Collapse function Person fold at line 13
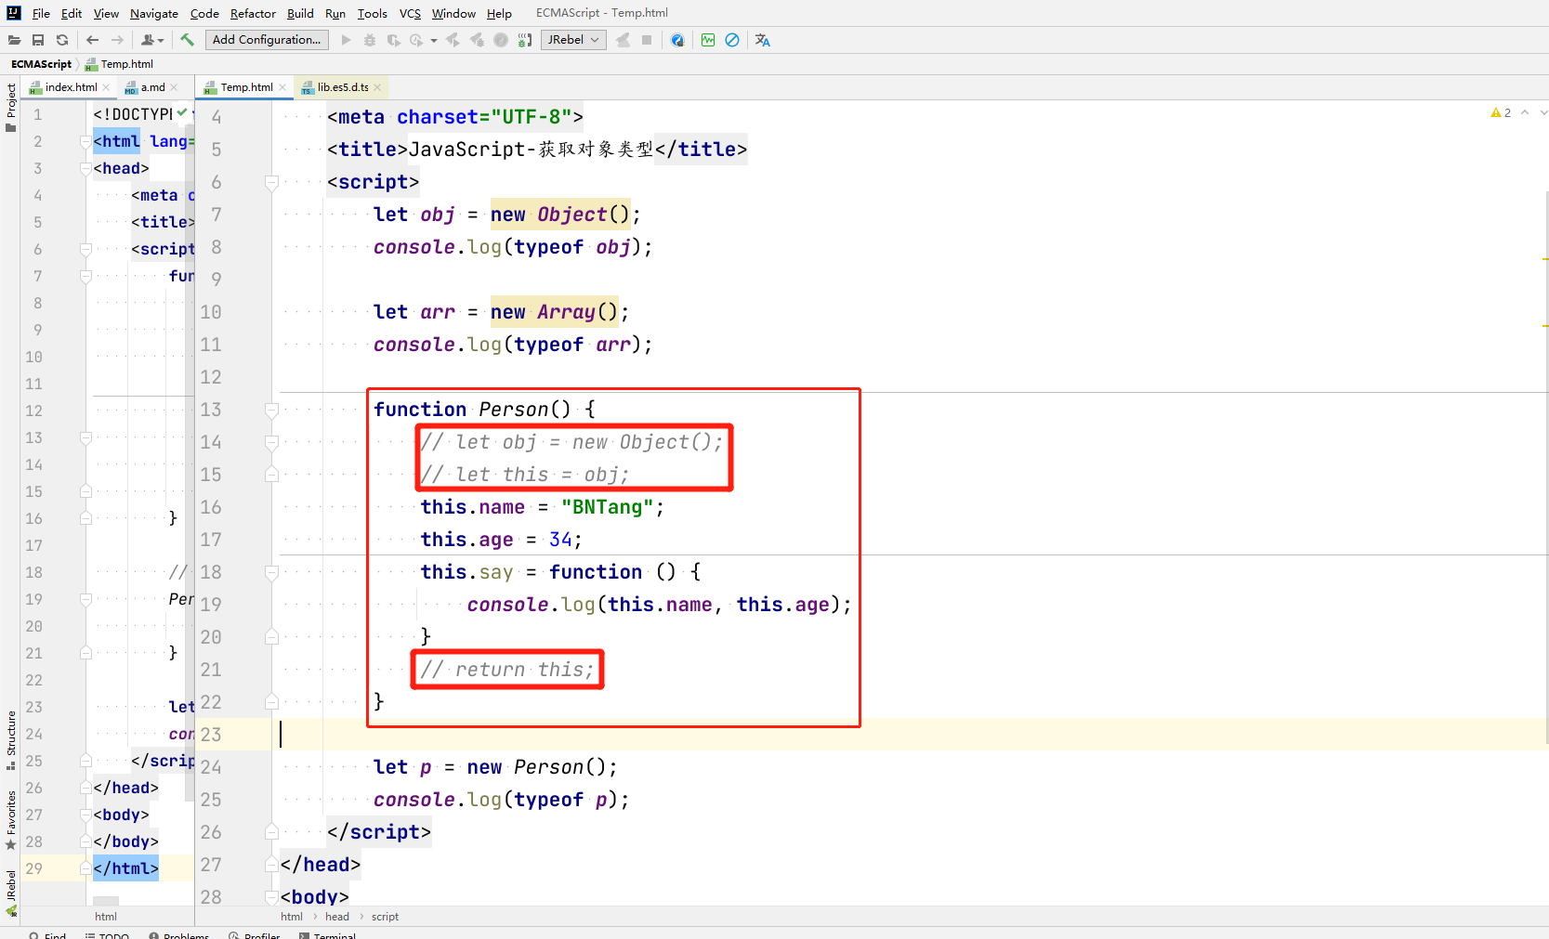Screen dimensions: 1549x939 (x=271, y=410)
